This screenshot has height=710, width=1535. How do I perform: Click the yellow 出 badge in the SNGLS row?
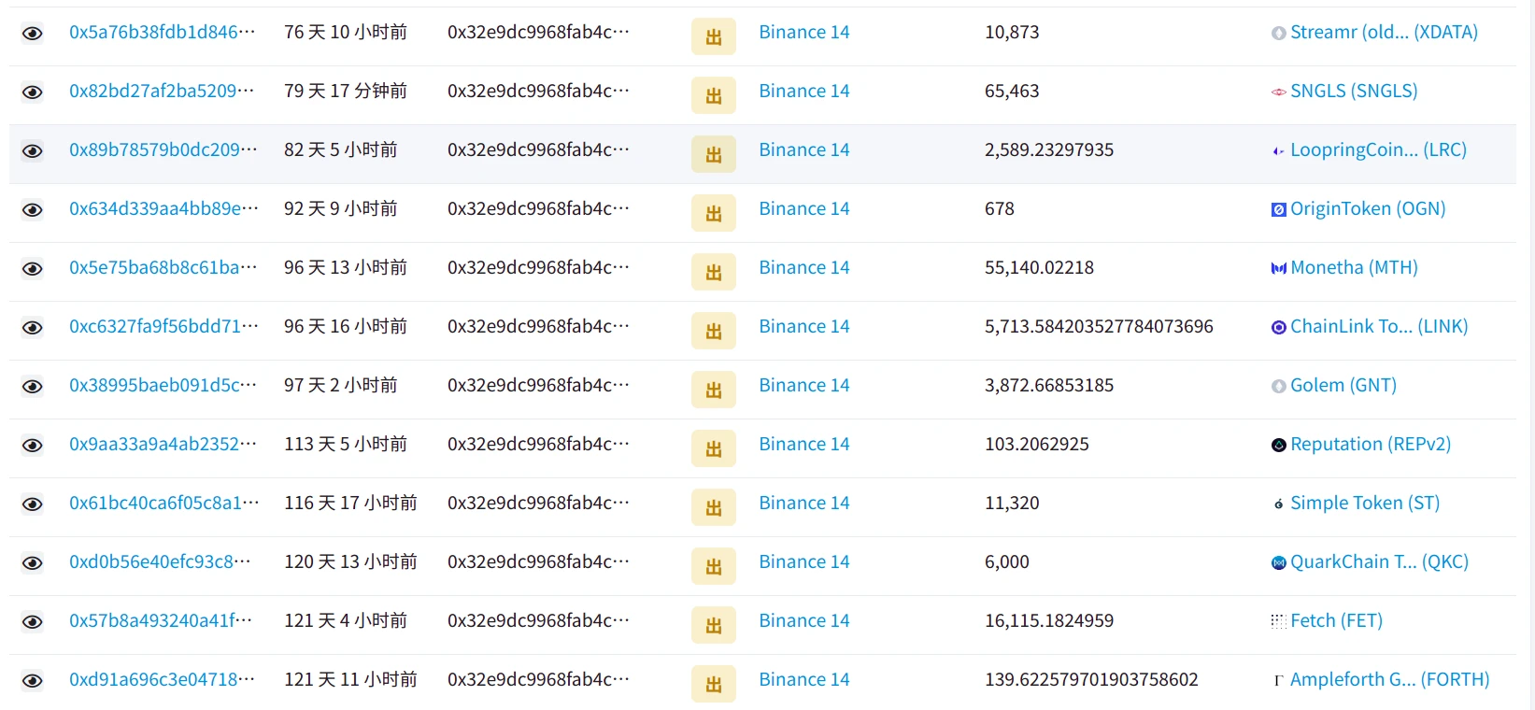pos(713,95)
